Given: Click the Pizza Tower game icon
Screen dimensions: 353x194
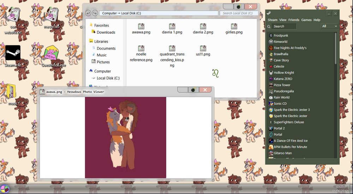Looking at the screenshot, I should [271, 85].
